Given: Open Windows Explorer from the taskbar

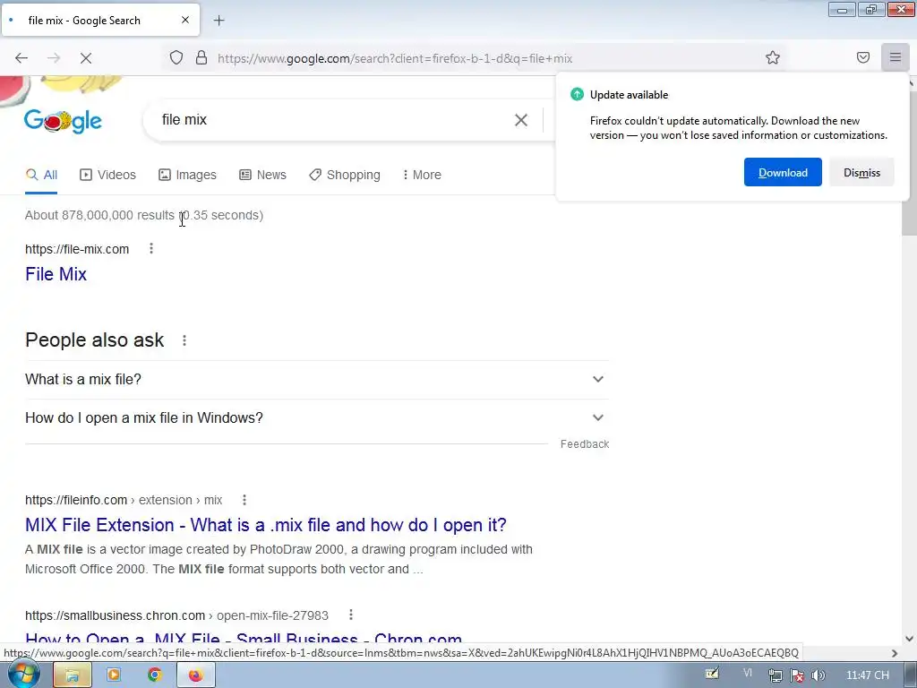Looking at the screenshot, I should 72,675.
